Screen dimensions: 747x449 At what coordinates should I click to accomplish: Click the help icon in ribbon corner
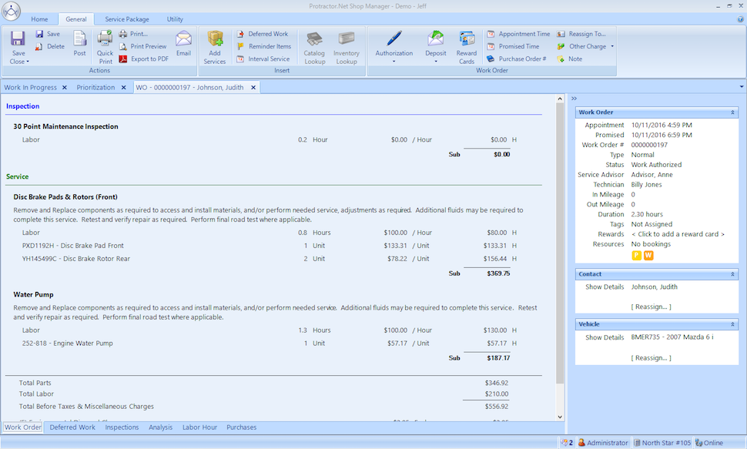point(740,19)
